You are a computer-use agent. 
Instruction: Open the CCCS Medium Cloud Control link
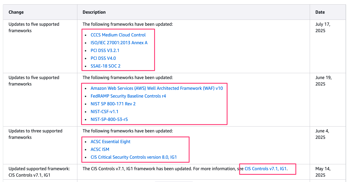[118, 35]
